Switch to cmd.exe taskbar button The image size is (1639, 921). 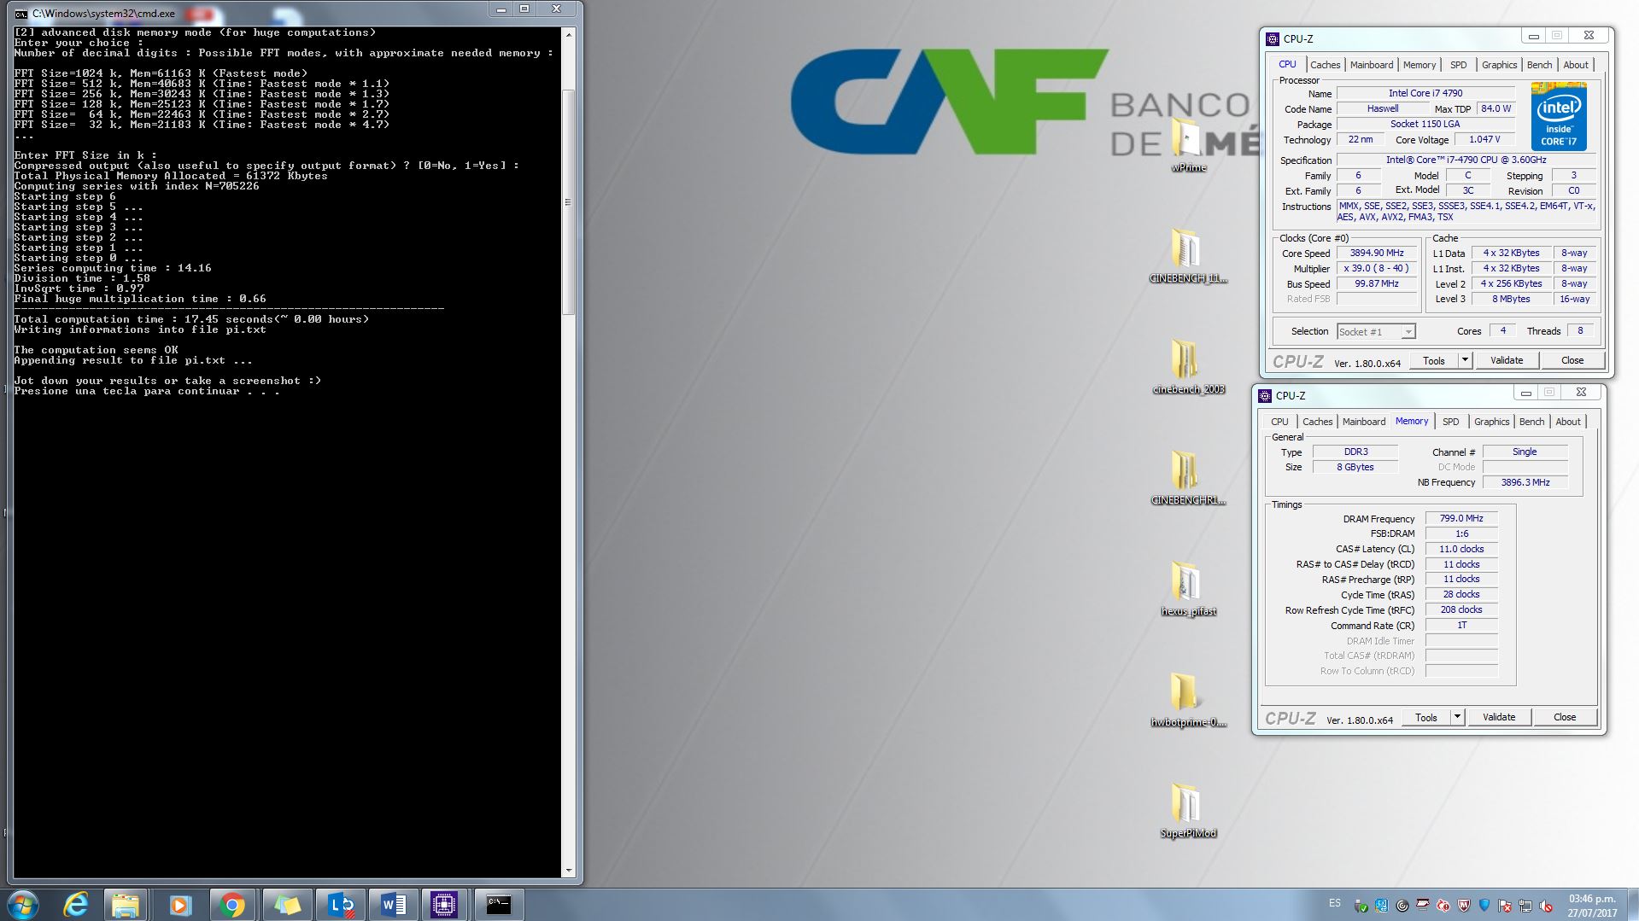tap(499, 905)
